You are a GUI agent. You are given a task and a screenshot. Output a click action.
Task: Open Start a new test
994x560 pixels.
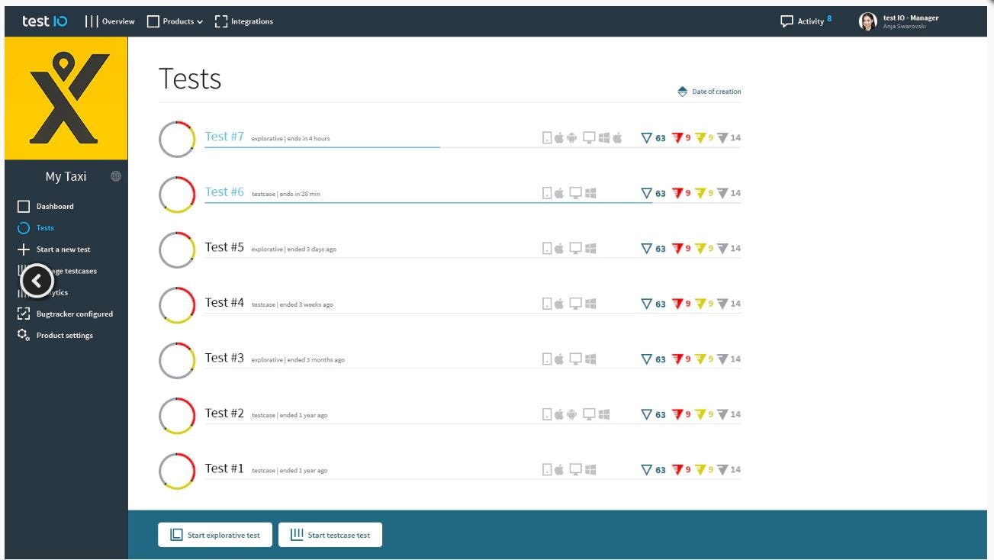pos(63,249)
